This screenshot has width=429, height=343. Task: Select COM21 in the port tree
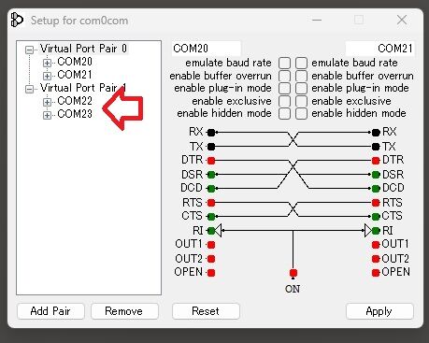point(75,75)
